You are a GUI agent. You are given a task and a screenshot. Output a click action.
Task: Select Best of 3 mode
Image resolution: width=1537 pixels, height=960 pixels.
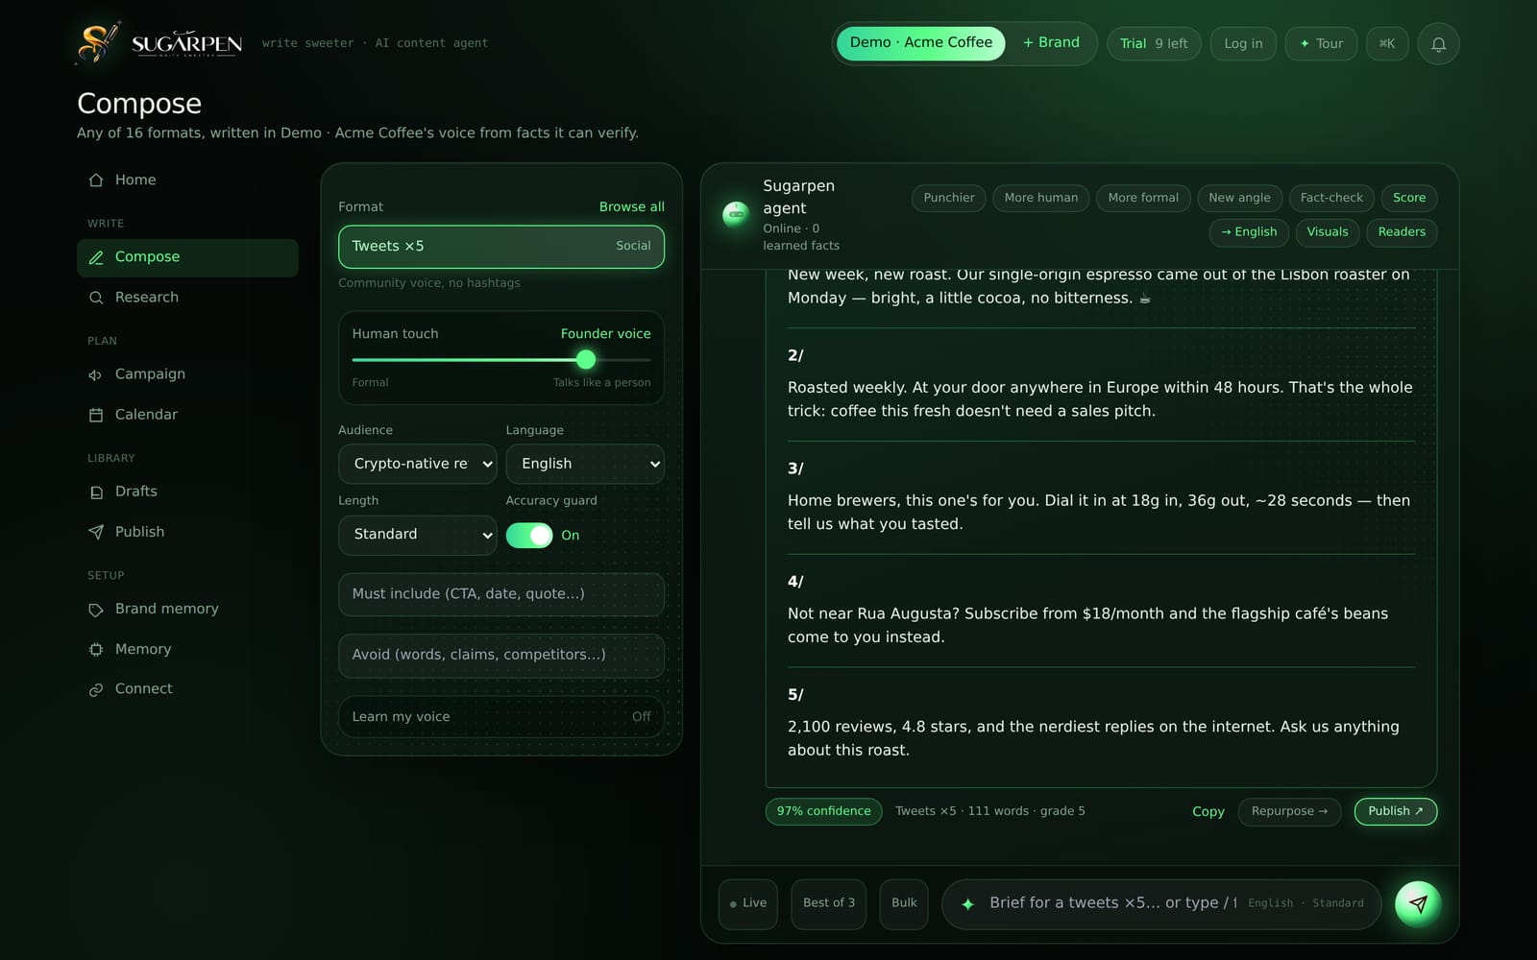click(829, 903)
